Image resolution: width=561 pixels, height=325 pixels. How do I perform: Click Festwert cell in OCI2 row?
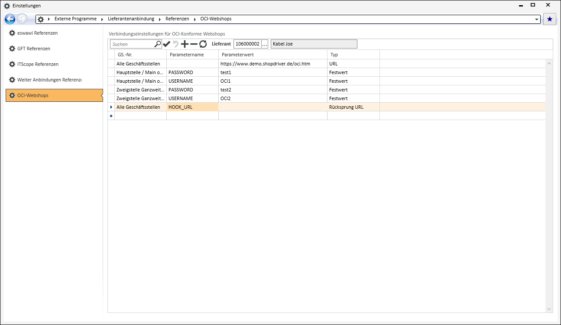tap(353, 98)
